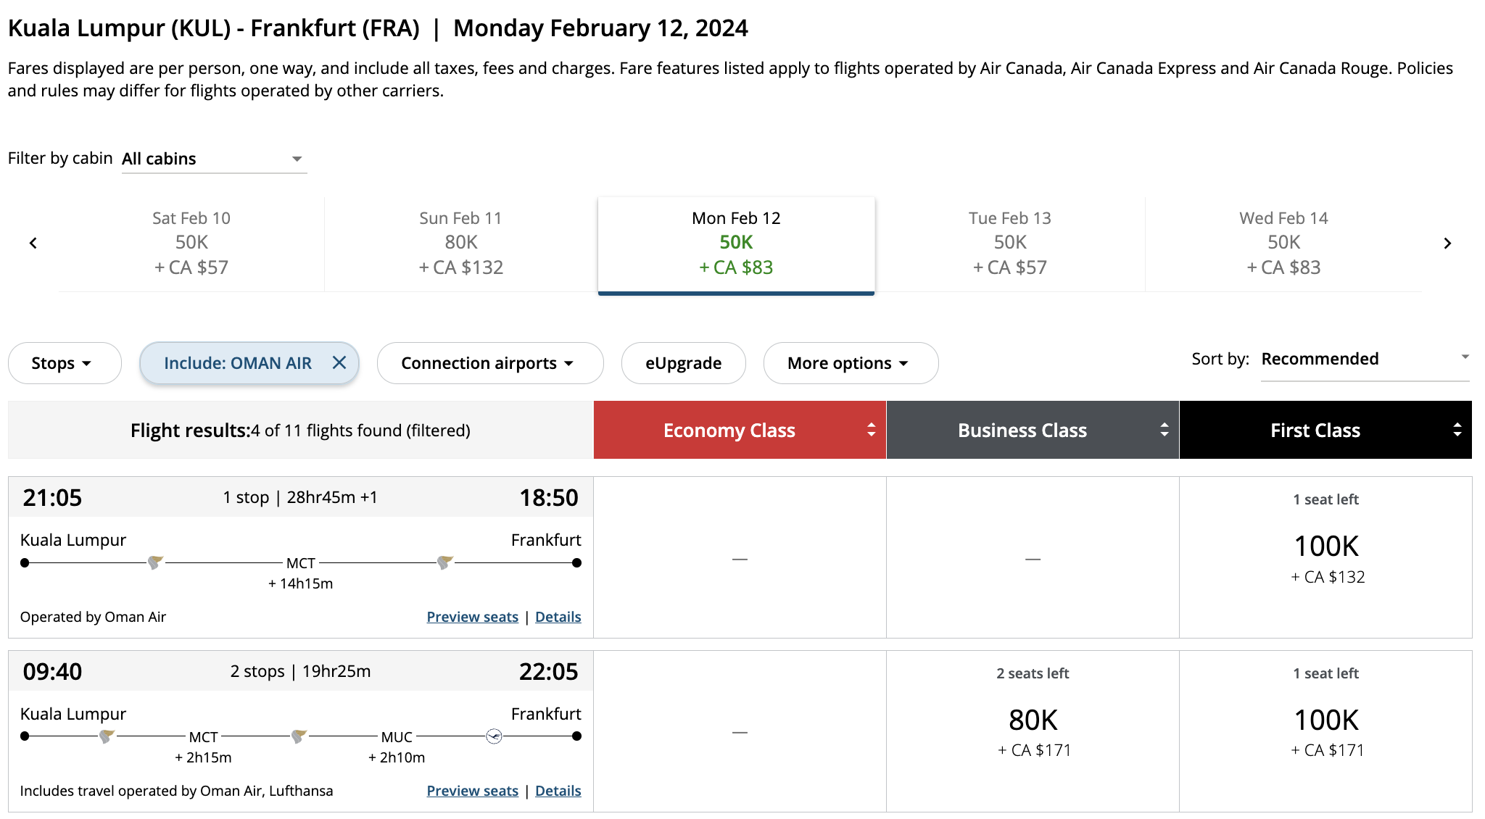This screenshot has width=1485, height=819.
Task: Sort results by Business Class arrows
Action: point(1164,431)
